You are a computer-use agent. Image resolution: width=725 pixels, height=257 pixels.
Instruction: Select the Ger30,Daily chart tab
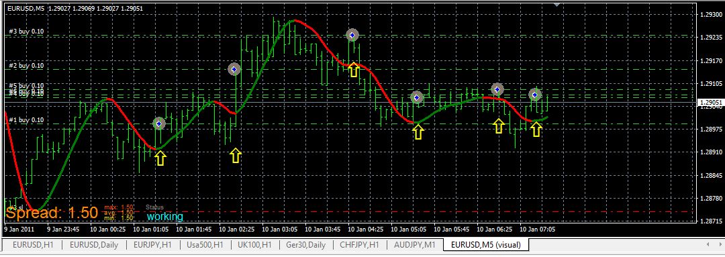pos(305,244)
